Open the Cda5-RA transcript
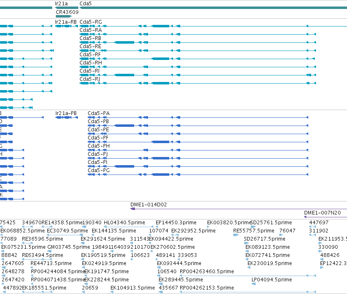 198,34
